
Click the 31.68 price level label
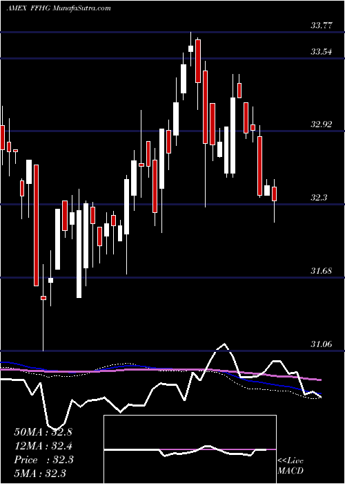[322, 271]
